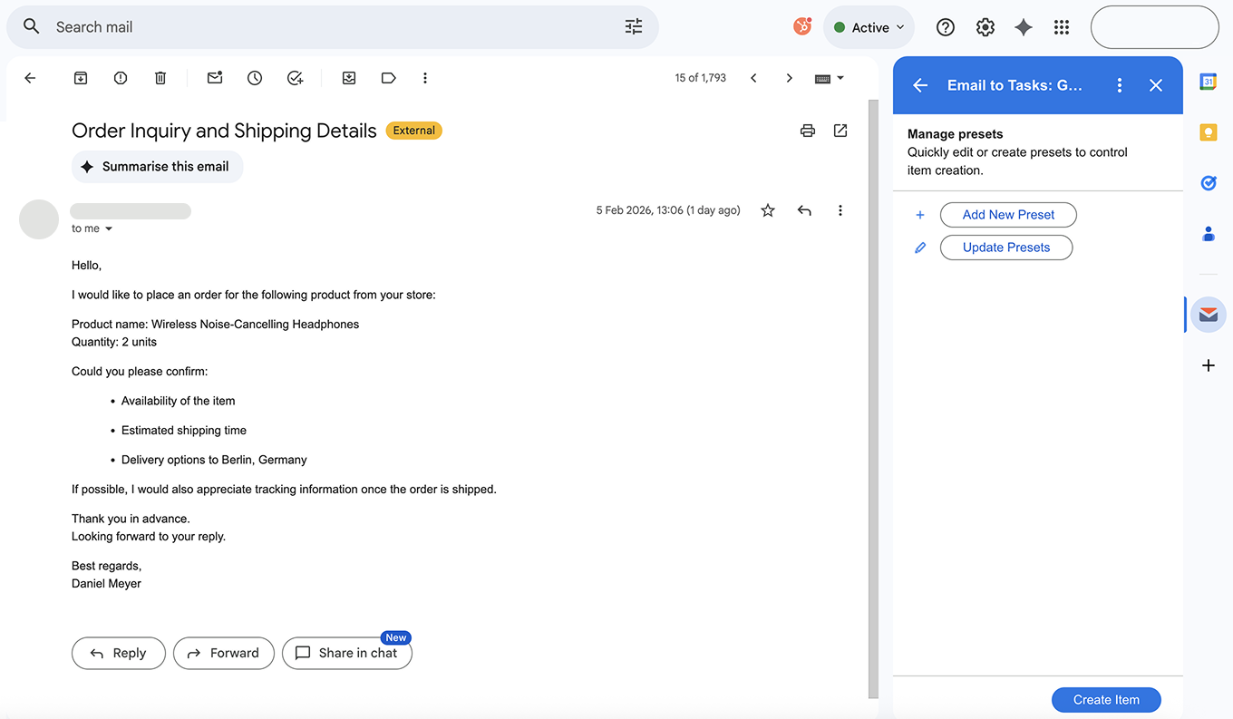Delete the email with the trash icon
Image resolution: width=1233 pixels, height=719 pixels.
pos(160,78)
